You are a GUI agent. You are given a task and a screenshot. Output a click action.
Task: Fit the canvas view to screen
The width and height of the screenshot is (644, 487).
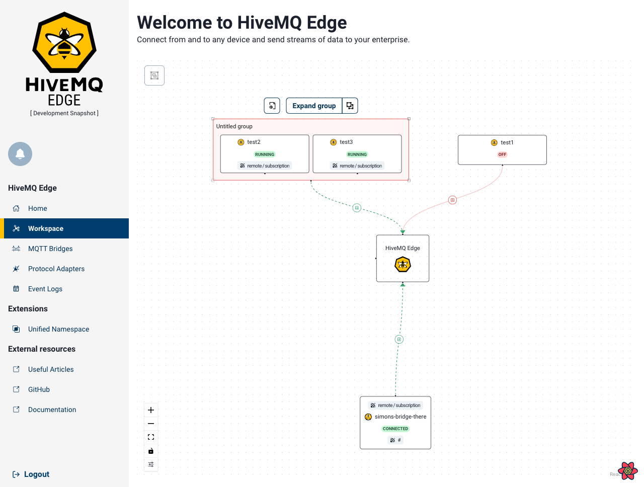pos(151,437)
